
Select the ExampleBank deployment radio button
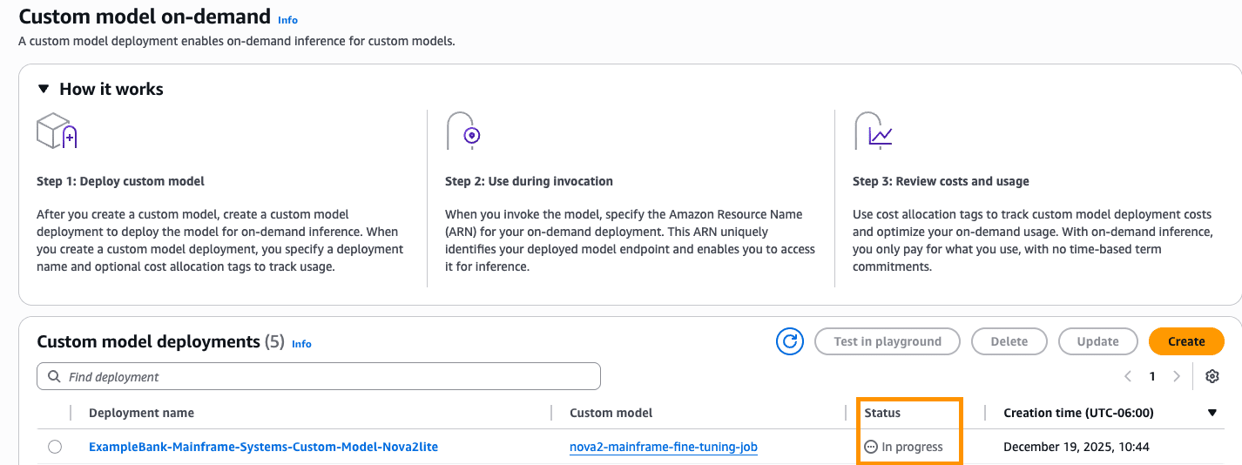click(55, 447)
